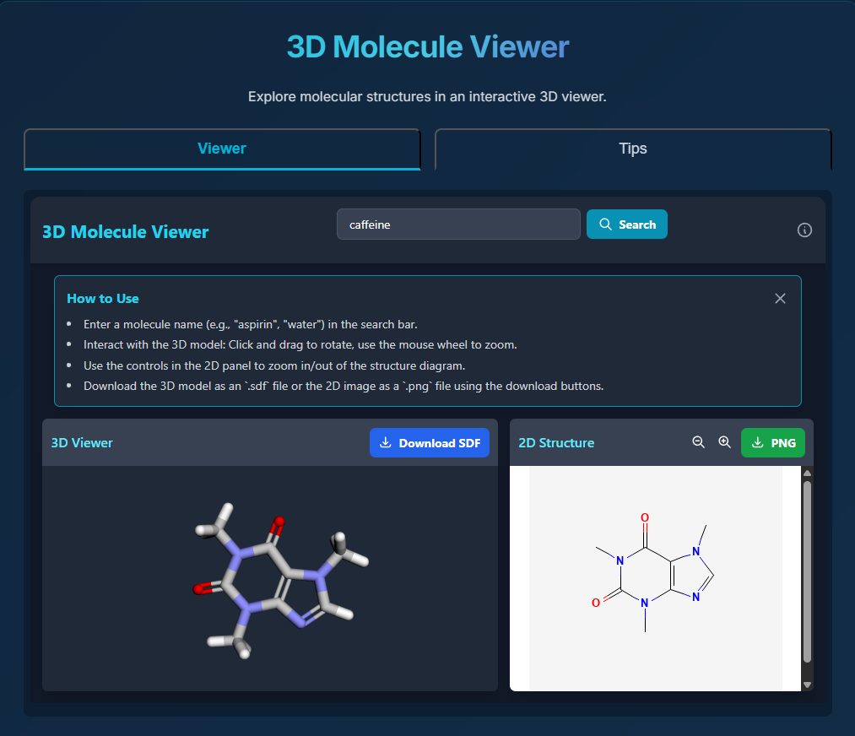Export the 2D structure as PNG
Viewport: 855px width, 736px height.
tap(772, 442)
